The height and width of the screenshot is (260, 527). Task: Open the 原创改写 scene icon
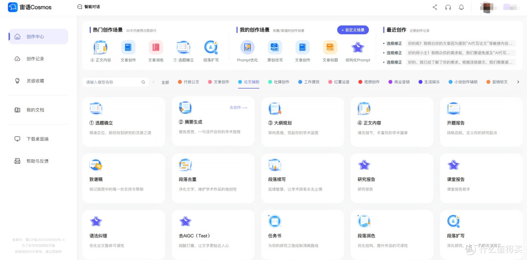[275, 47]
